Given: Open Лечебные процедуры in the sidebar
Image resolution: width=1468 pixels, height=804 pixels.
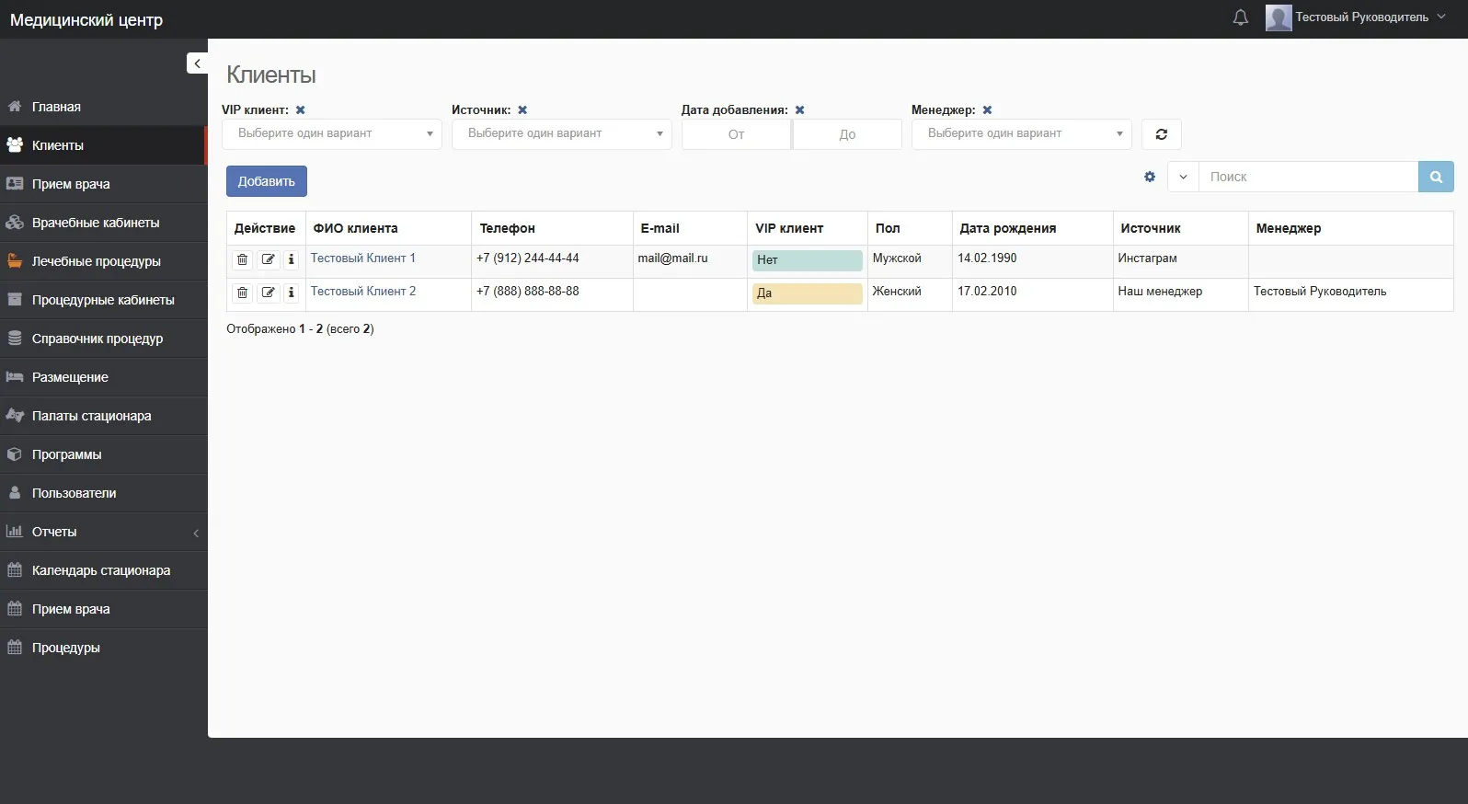Looking at the screenshot, I should pyautogui.click(x=96, y=261).
